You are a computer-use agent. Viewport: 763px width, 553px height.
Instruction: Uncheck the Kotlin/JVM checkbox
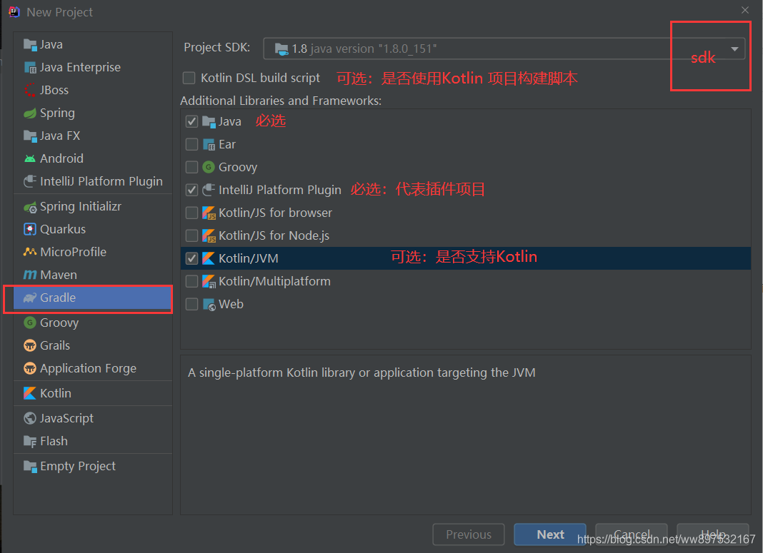point(191,258)
